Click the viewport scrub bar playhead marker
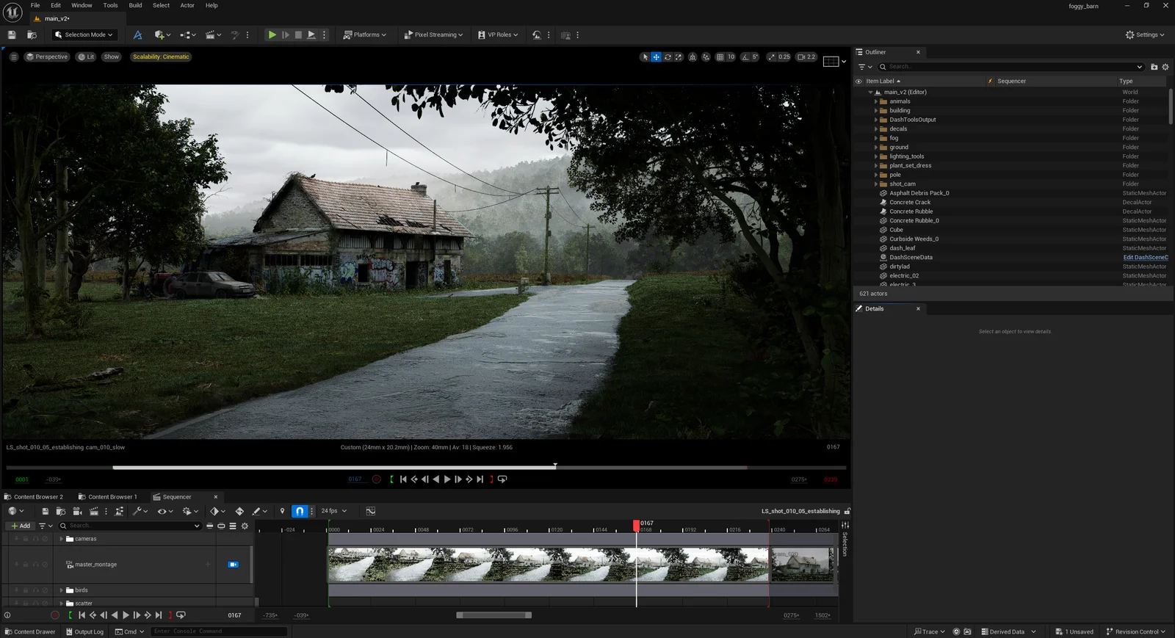The width and height of the screenshot is (1175, 638). (x=555, y=465)
